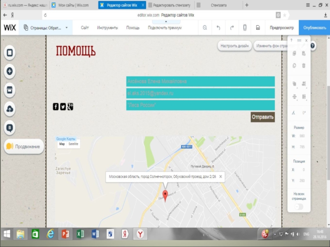
Task: Click the 'Настроить дизайн' button
Action: coord(234,46)
